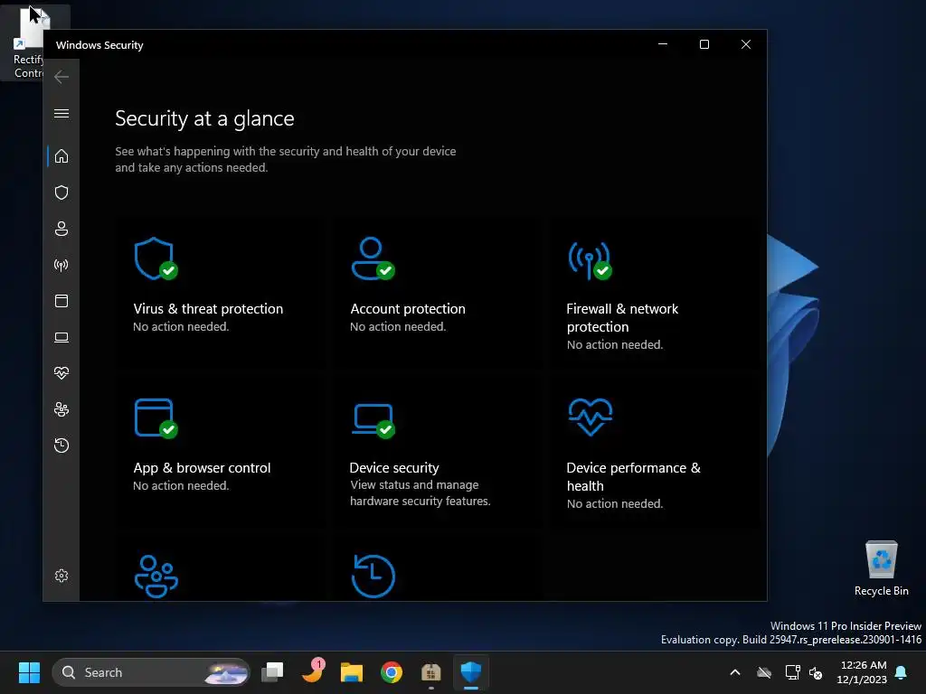Screen dimensions: 926x694
Task: Go back using the back arrow
Action: pyautogui.click(x=61, y=77)
